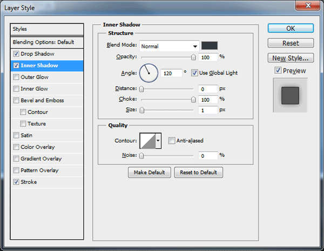Enable the Inner Glow checkbox
The image size is (324, 251).
(x=16, y=89)
